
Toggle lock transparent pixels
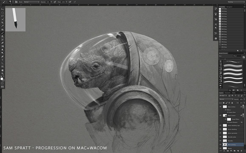click(224, 103)
